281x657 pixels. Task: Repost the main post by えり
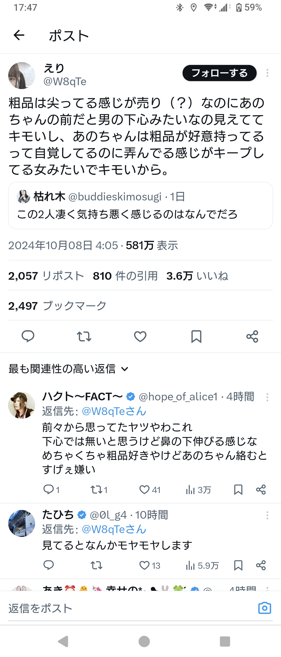(84, 336)
